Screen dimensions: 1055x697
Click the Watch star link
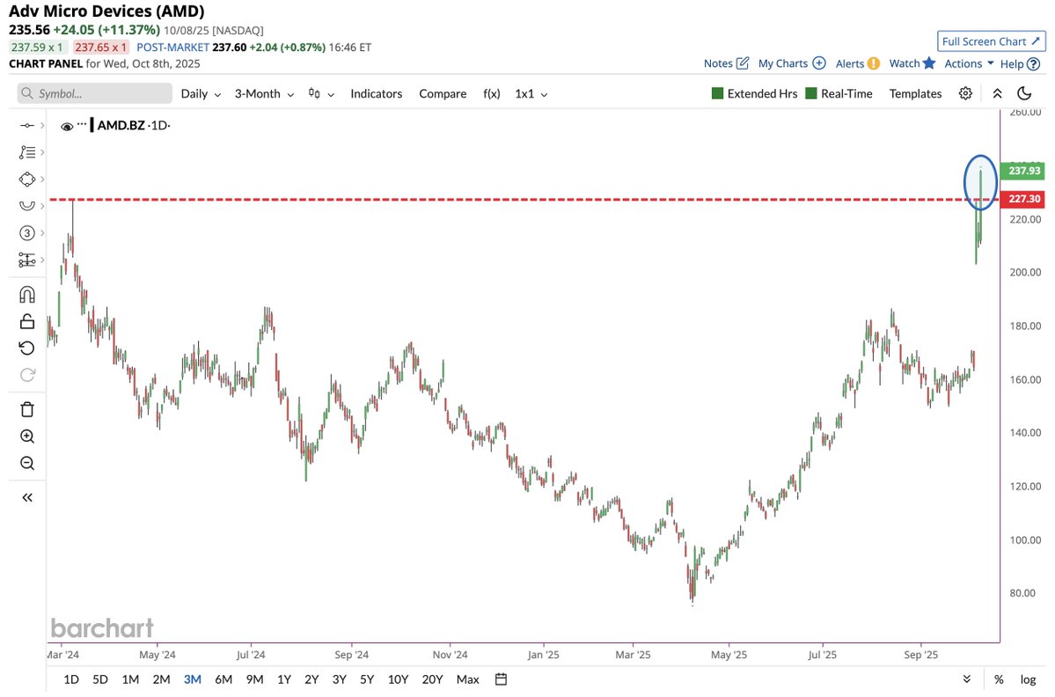tap(912, 63)
